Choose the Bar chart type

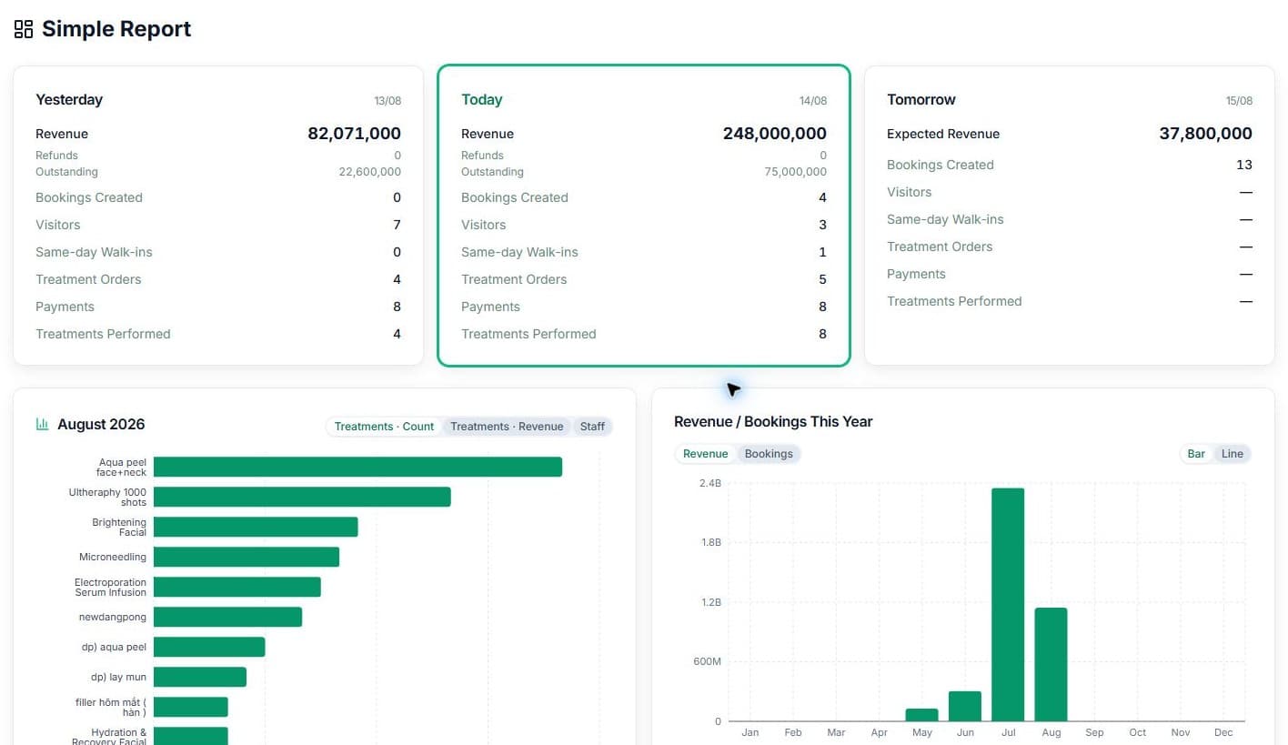[x=1196, y=454]
